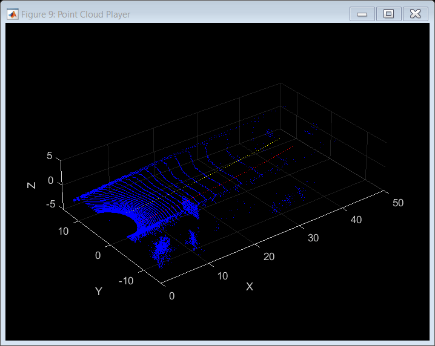Click the X-axis tick label 30
Image resolution: width=435 pixels, height=346 pixels.
click(x=313, y=238)
